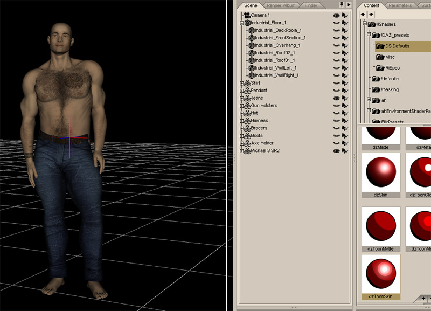Screen dimensions: 431x311
Task: Go forward with Content pane right arrow
Action: 371,15
